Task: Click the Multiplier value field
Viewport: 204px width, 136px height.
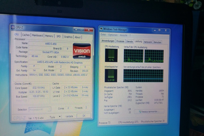Action: 39,92
